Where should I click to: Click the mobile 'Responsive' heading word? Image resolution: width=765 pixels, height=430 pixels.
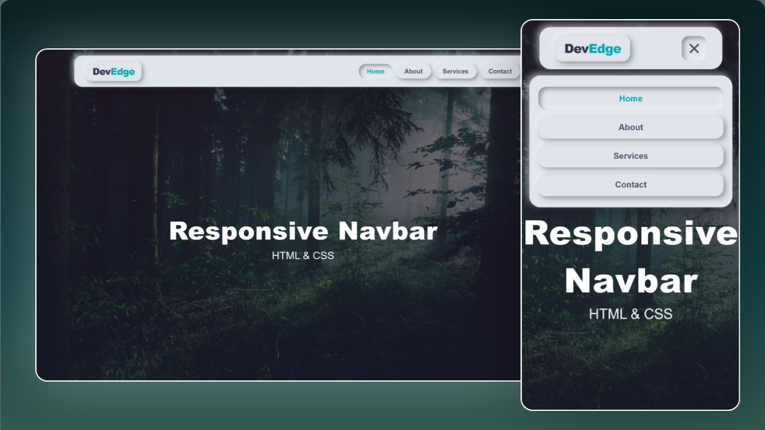(x=631, y=234)
